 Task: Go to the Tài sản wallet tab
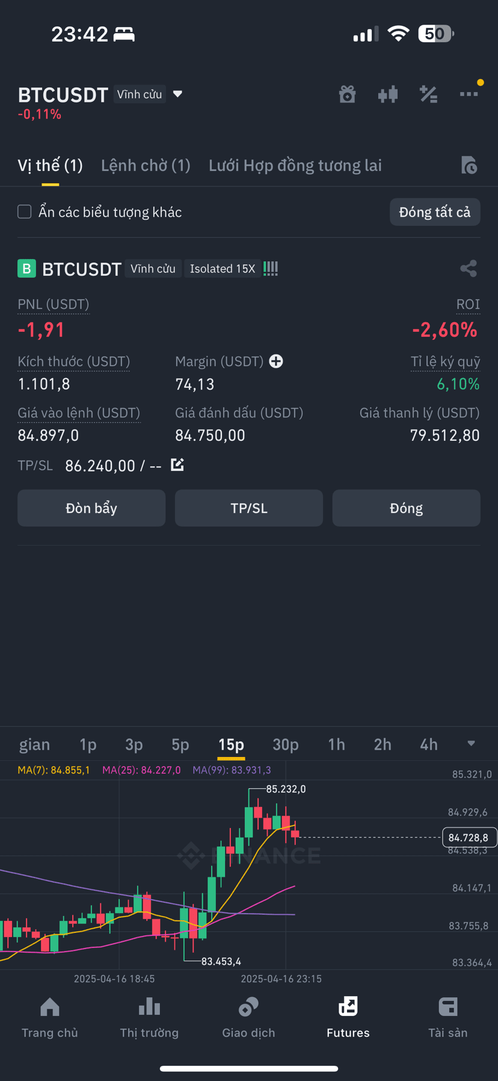(448, 1018)
